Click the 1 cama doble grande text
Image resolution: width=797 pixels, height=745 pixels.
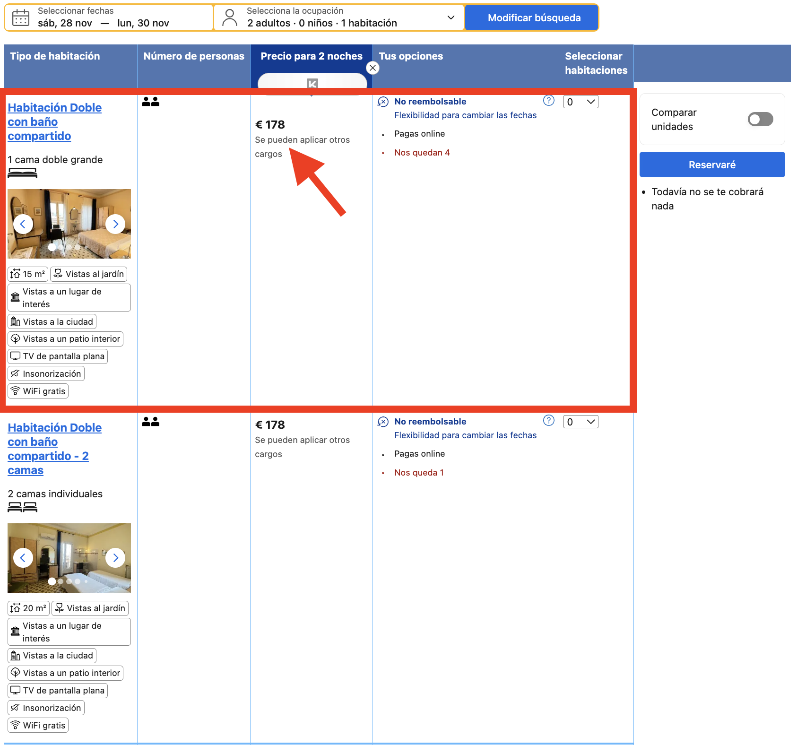pyautogui.click(x=55, y=160)
